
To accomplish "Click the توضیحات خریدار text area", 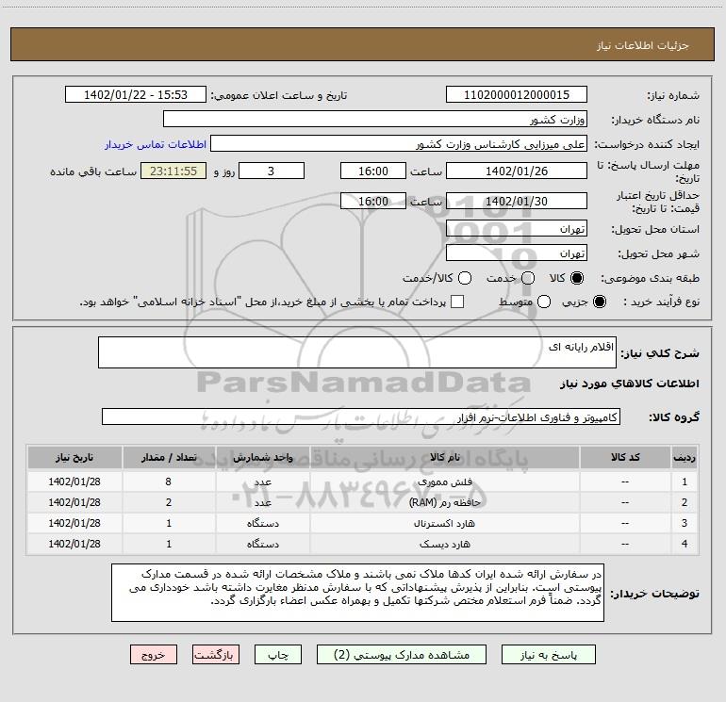I will tap(357, 593).
